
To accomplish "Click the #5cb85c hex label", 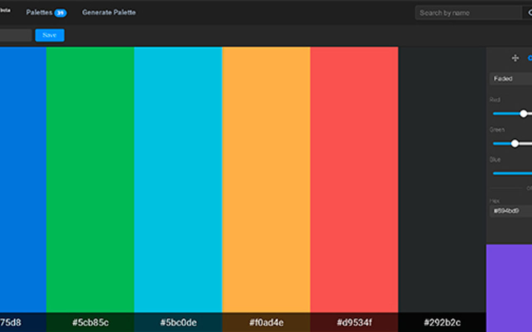I will pyautogui.click(x=90, y=322).
